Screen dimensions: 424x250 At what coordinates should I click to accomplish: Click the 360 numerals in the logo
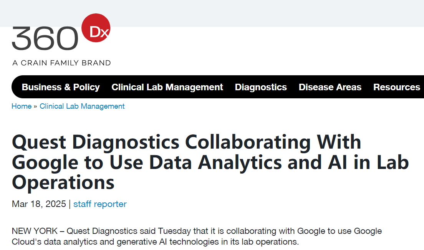coord(45,38)
